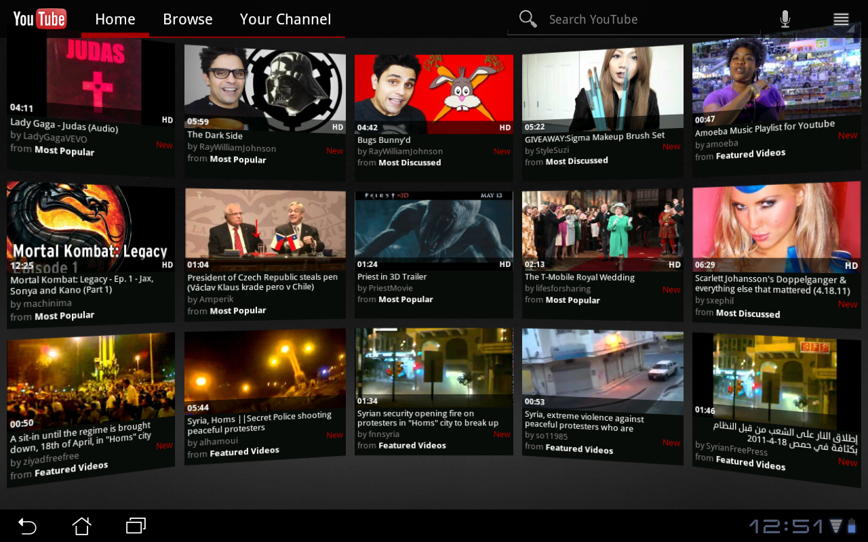The width and height of the screenshot is (868, 542).
Task: Open Syria extreme violence video thumbnail
Action: pos(603,371)
